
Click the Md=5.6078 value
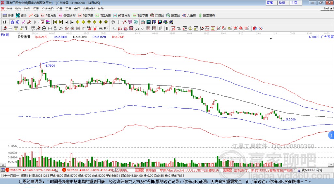(x=80, y=37)
